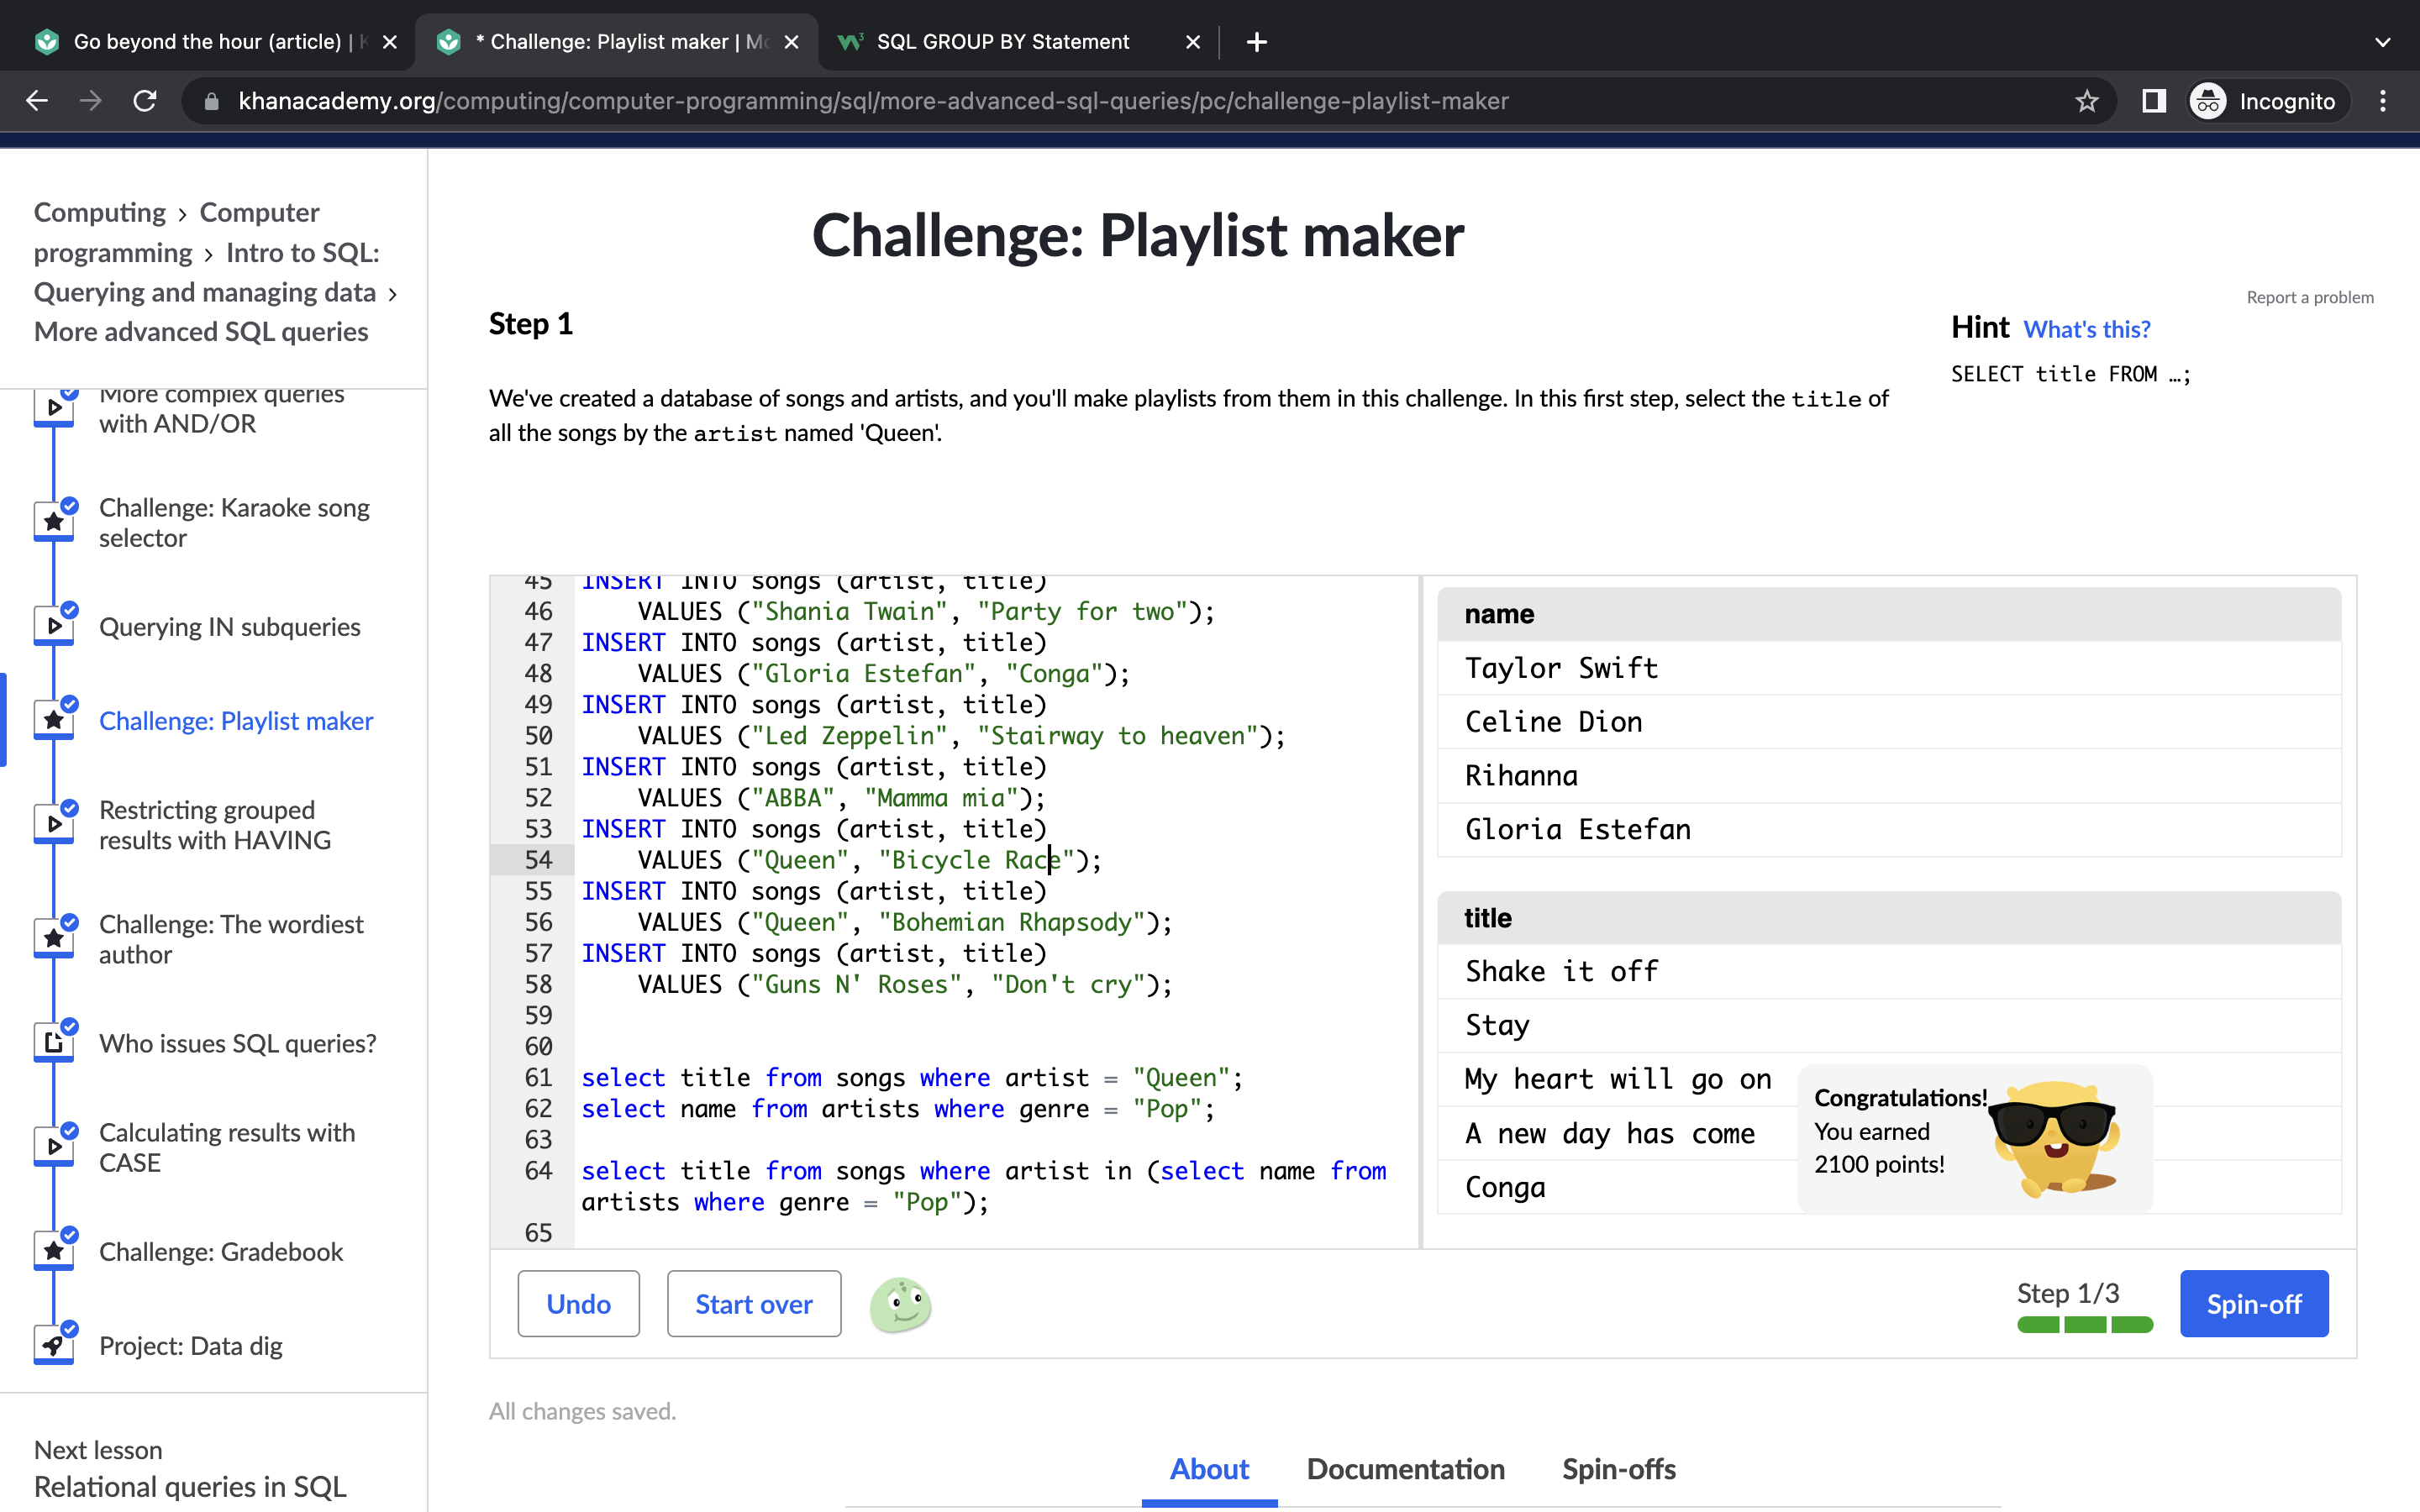2420x1512 pixels.
Task: Click the Winston mascot icon next to Start over
Action: click(x=899, y=1304)
